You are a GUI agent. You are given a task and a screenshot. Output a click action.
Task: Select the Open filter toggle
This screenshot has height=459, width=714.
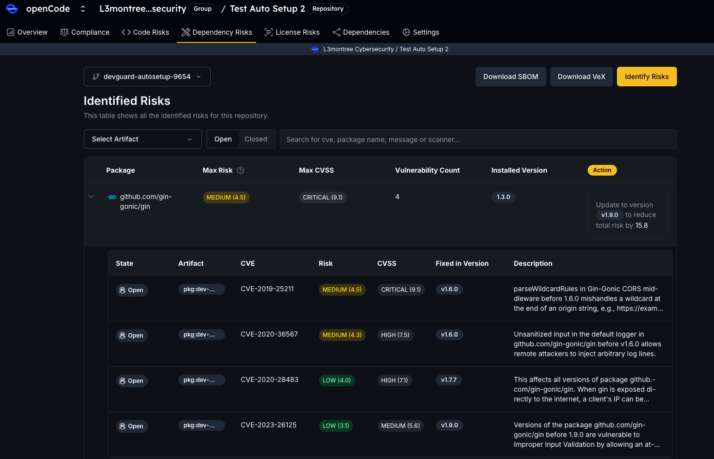[x=223, y=139]
